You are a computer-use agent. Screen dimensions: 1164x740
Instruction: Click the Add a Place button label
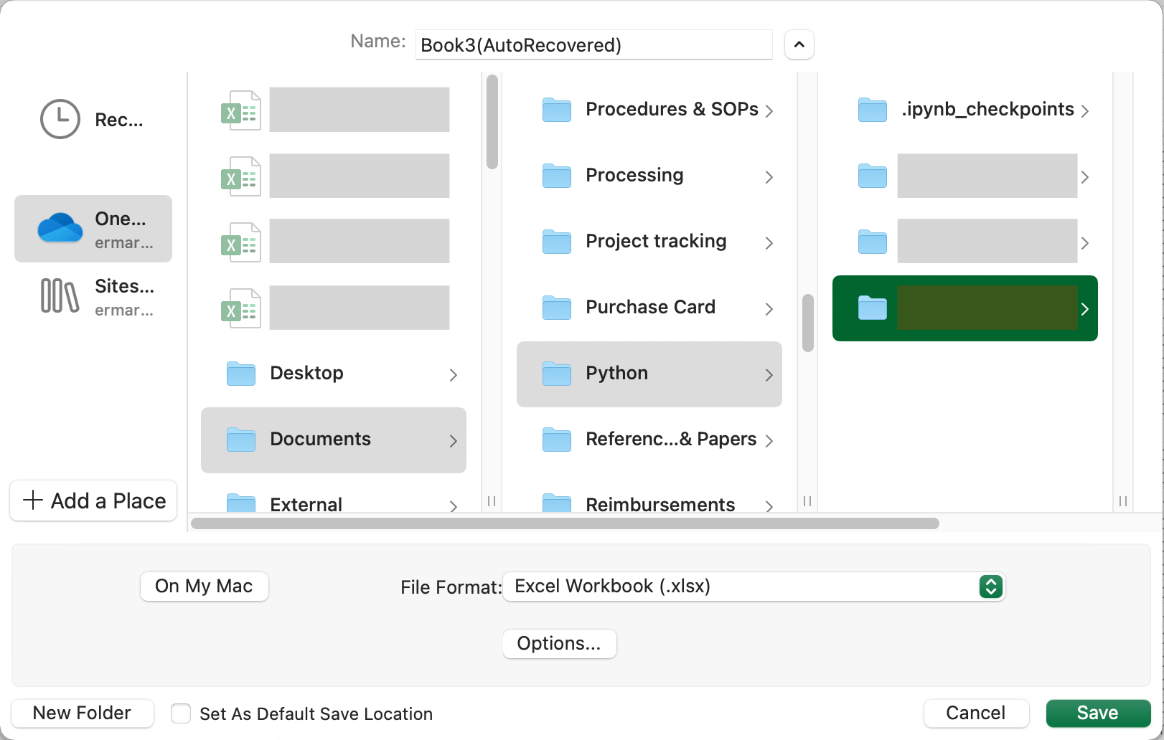[108, 501]
